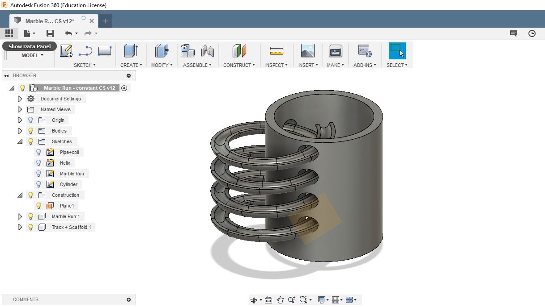This screenshot has width=545, height=307.
Task: Expand the Origin folder
Action: point(20,120)
